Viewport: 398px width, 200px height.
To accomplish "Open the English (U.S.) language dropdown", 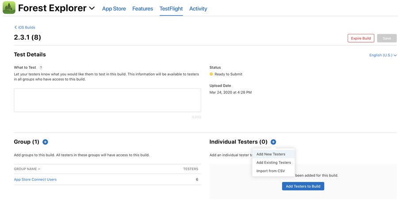I will pyautogui.click(x=383, y=55).
